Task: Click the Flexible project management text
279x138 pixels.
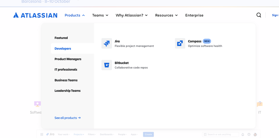Action: point(134,46)
